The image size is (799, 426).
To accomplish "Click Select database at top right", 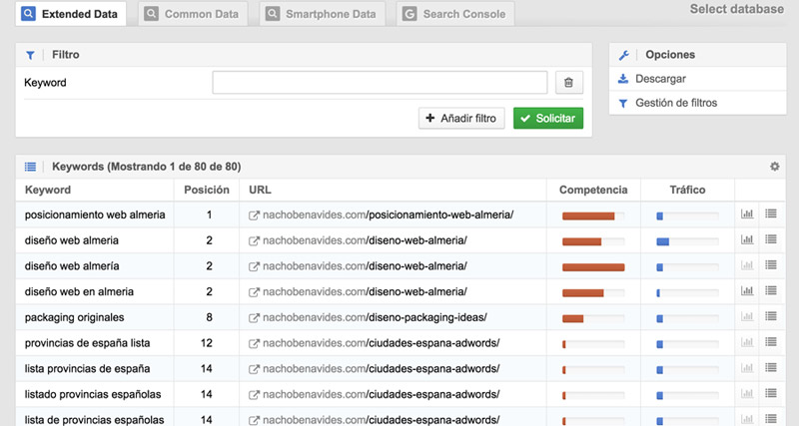I will 737,9.
